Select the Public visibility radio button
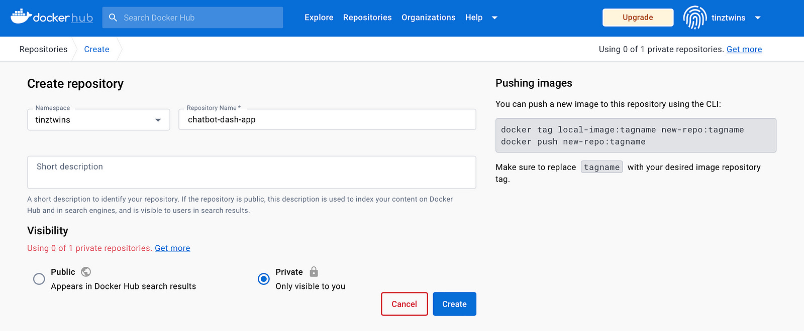 point(39,279)
